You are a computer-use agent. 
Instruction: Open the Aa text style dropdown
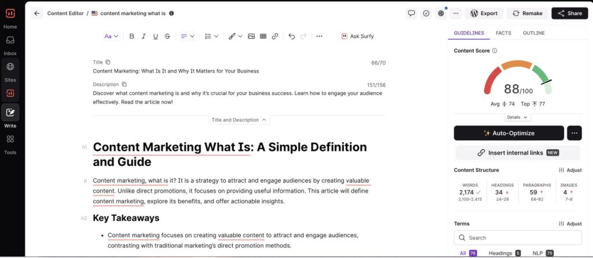[x=111, y=36]
